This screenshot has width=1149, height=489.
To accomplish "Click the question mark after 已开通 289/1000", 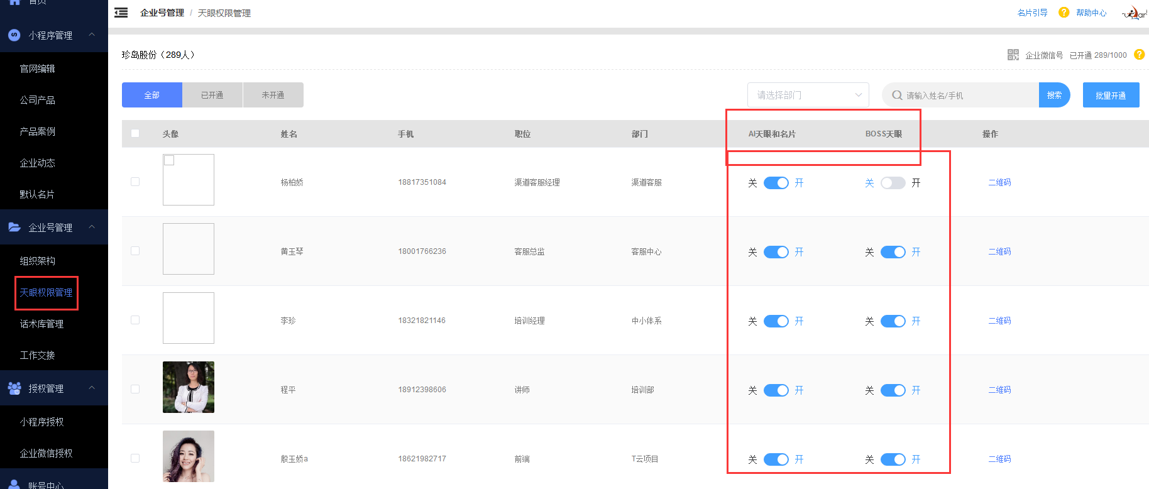I will click(x=1139, y=55).
